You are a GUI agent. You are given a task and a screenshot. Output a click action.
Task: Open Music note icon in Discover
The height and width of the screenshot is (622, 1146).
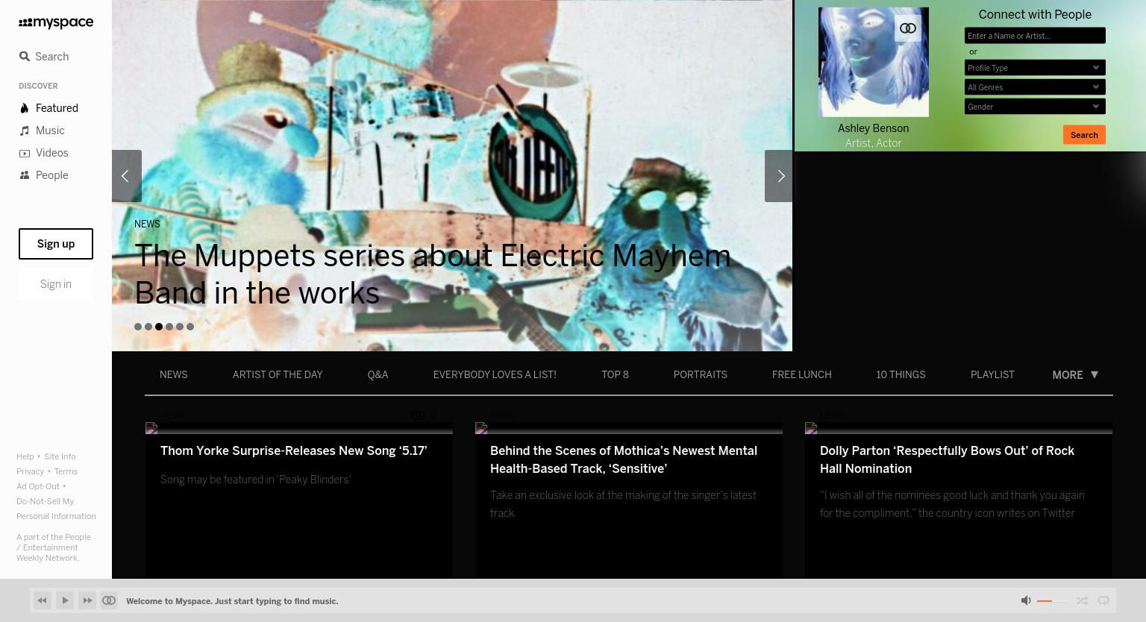pos(25,131)
